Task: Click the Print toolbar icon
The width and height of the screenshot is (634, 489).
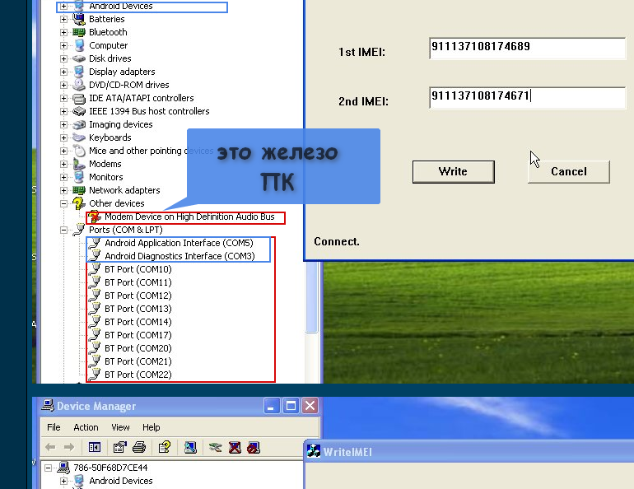Action: (x=139, y=447)
